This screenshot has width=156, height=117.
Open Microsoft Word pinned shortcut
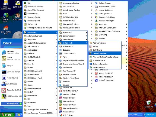(x=11, y=78)
